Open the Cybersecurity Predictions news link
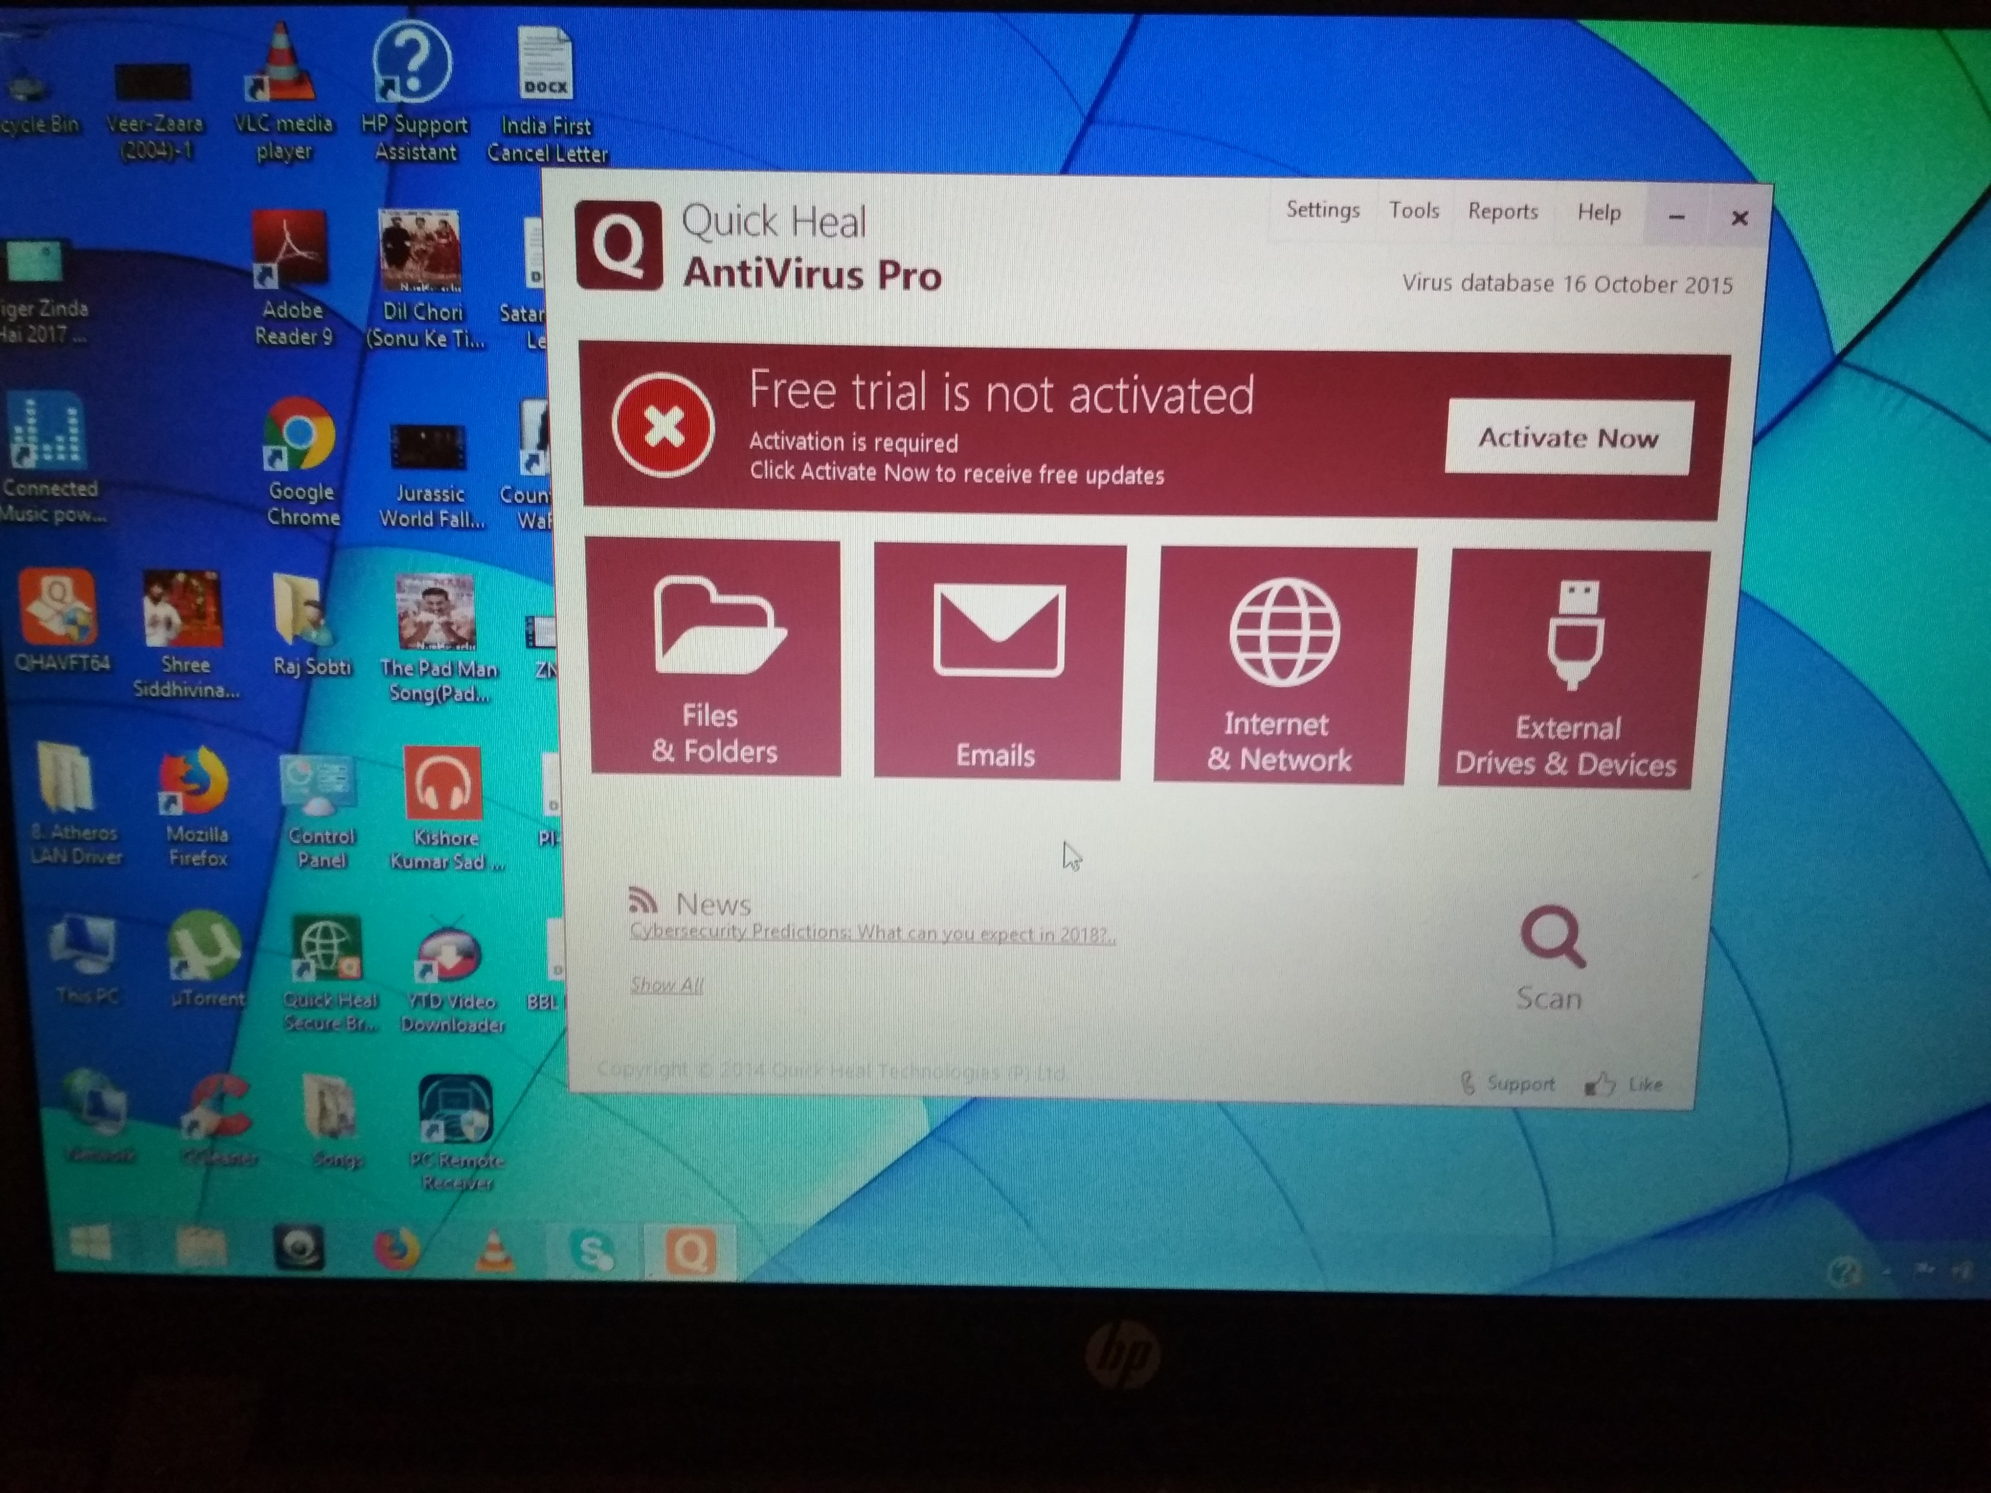 tap(872, 933)
